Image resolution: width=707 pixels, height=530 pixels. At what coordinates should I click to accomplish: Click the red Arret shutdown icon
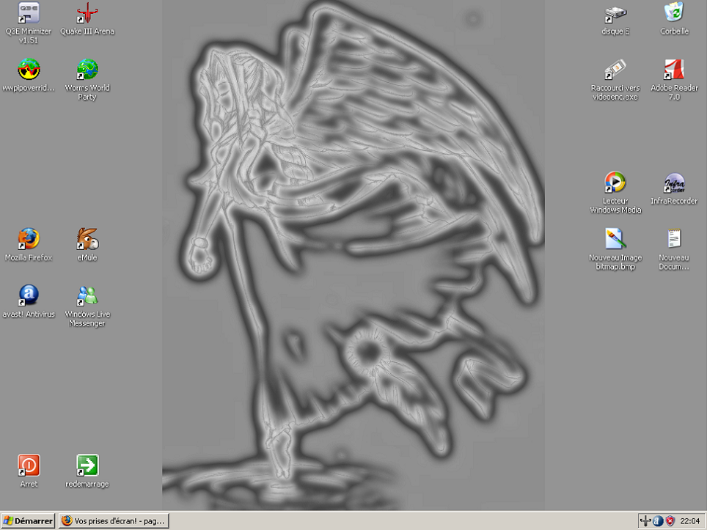(x=29, y=465)
